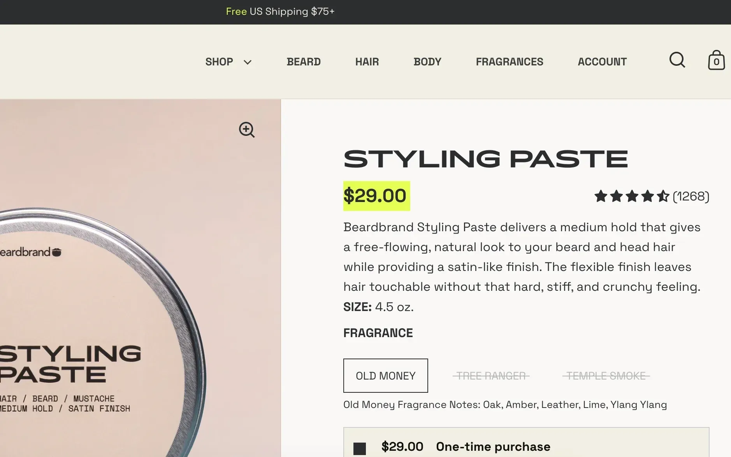Open the search magnifier icon
Viewport: 731px width, 457px height.
pyautogui.click(x=677, y=60)
